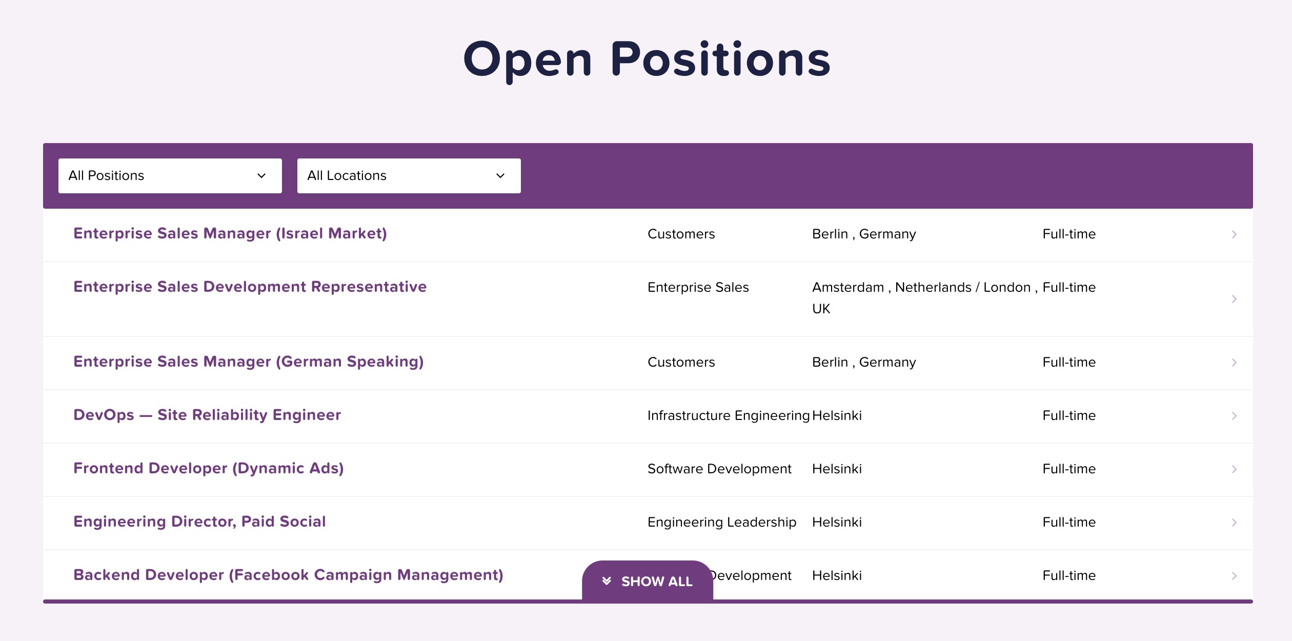This screenshot has width=1292, height=641.
Task: Open Frontend Developer (Dynamic Ads) listing
Action: click(208, 469)
